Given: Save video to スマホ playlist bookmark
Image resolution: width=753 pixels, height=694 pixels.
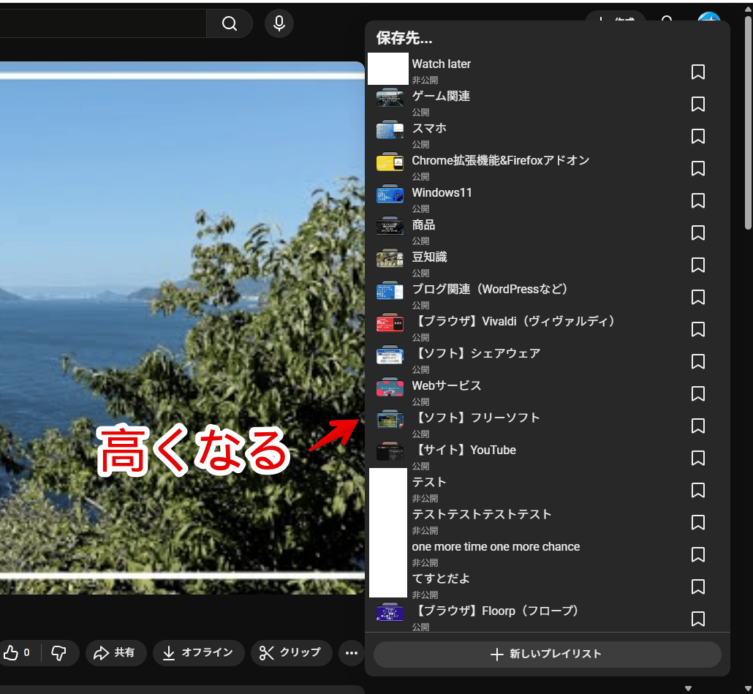Looking at the screenshot, I should coord(698,136).
